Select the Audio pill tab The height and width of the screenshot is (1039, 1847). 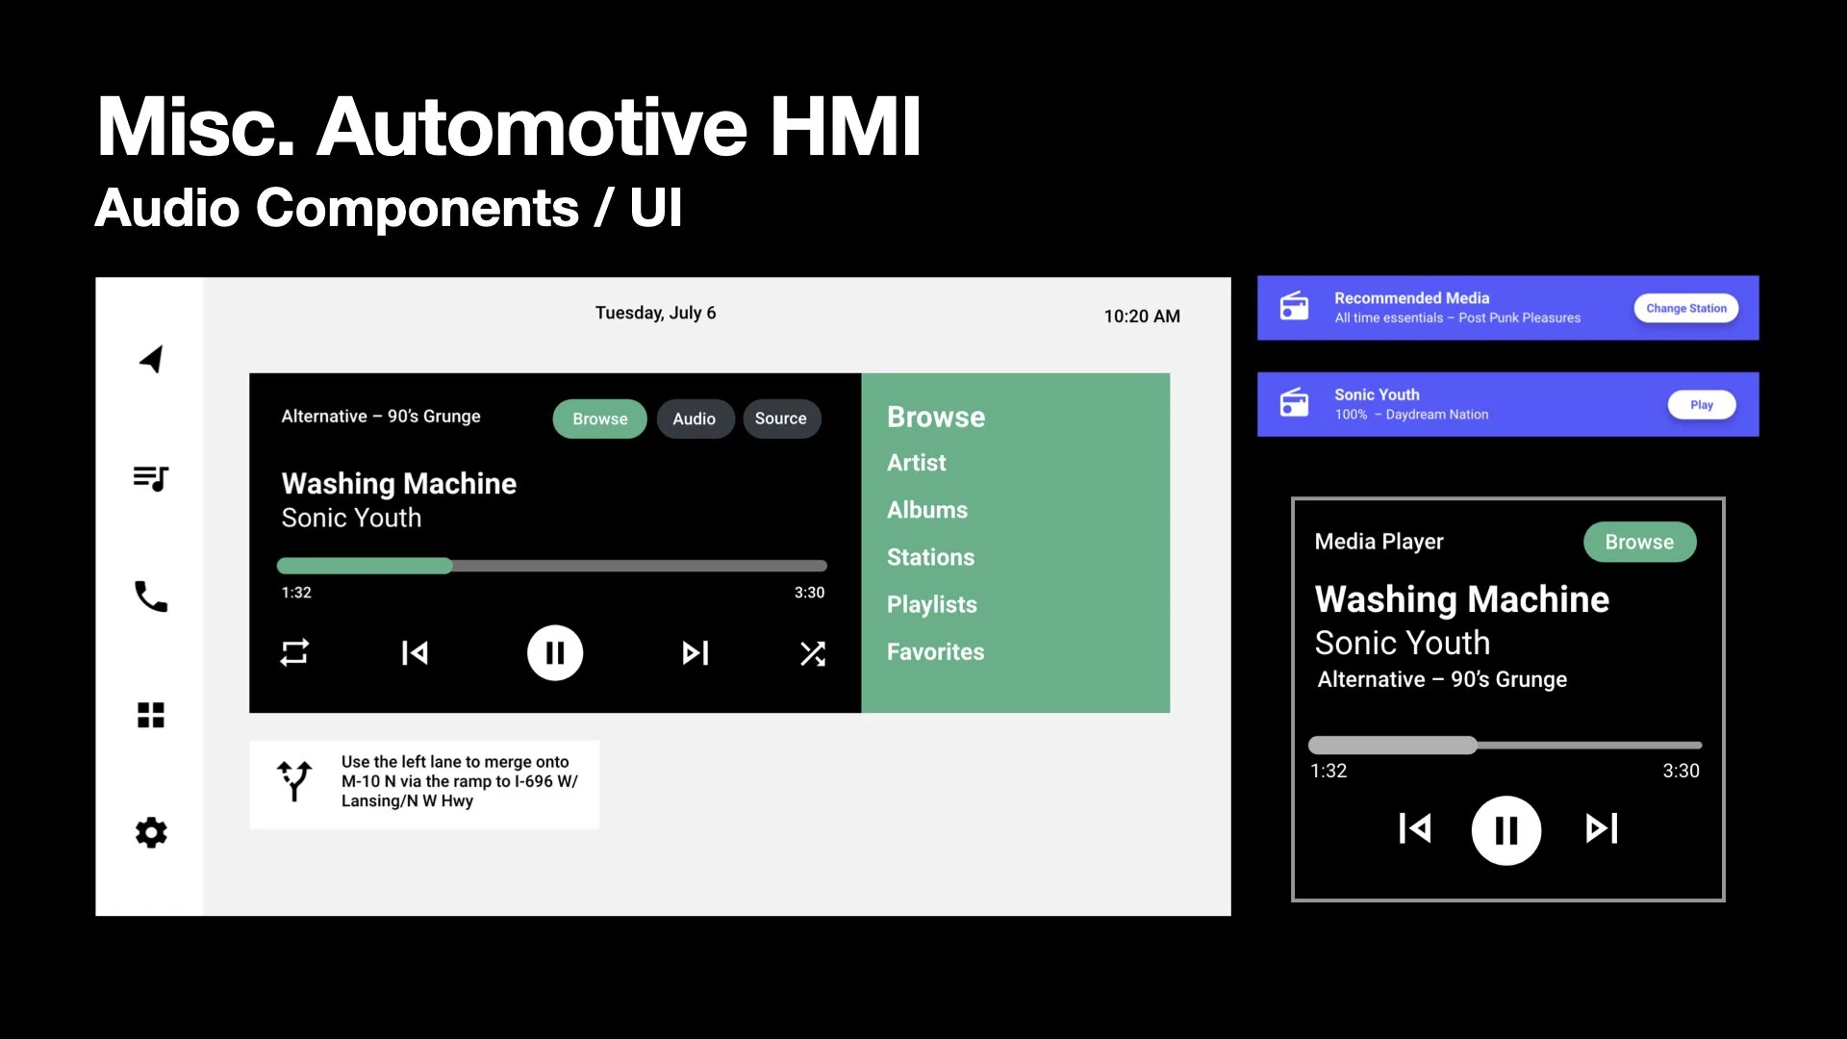tap(694, 418)
